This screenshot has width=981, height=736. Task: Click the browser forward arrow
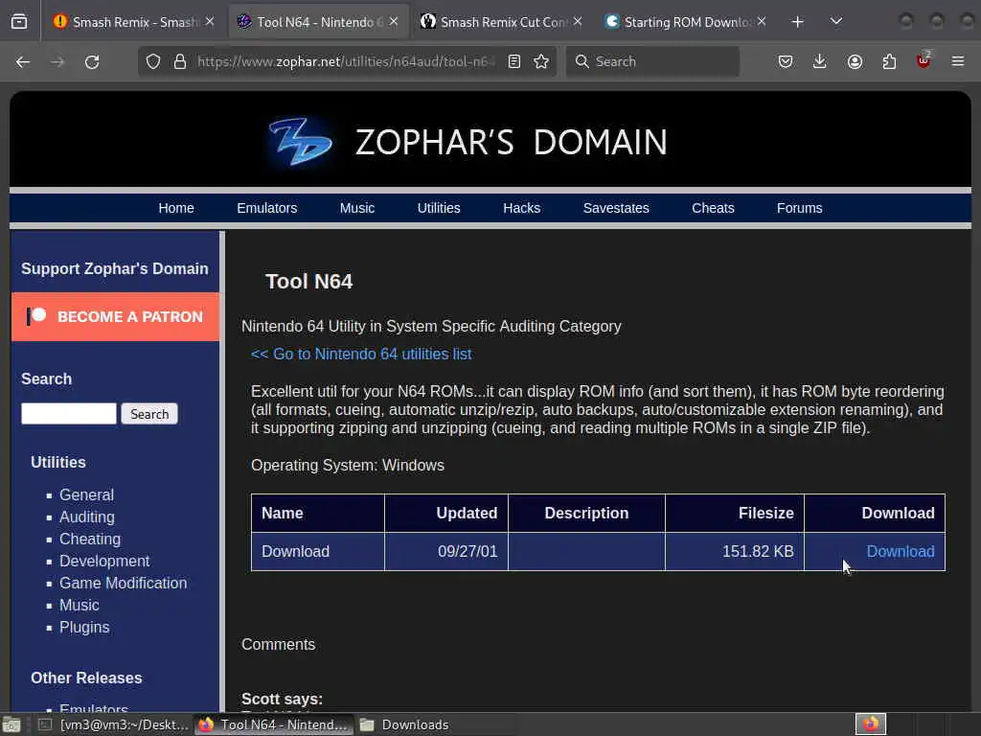click(57, 61)
